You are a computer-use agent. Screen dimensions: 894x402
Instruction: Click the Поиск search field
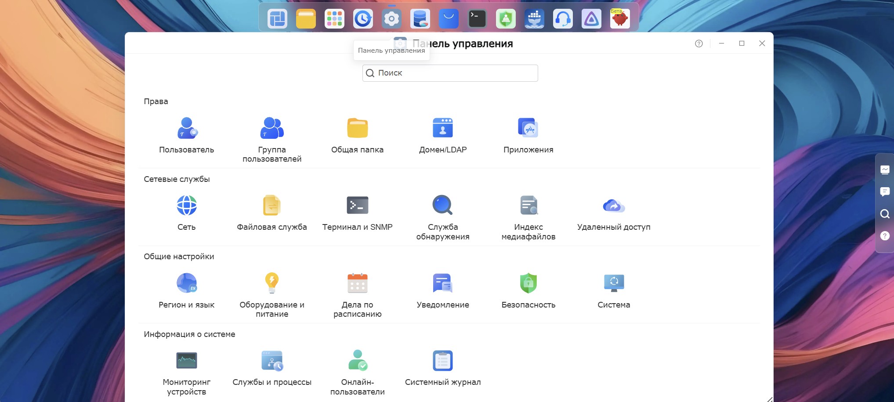click(x=450, y=73)
